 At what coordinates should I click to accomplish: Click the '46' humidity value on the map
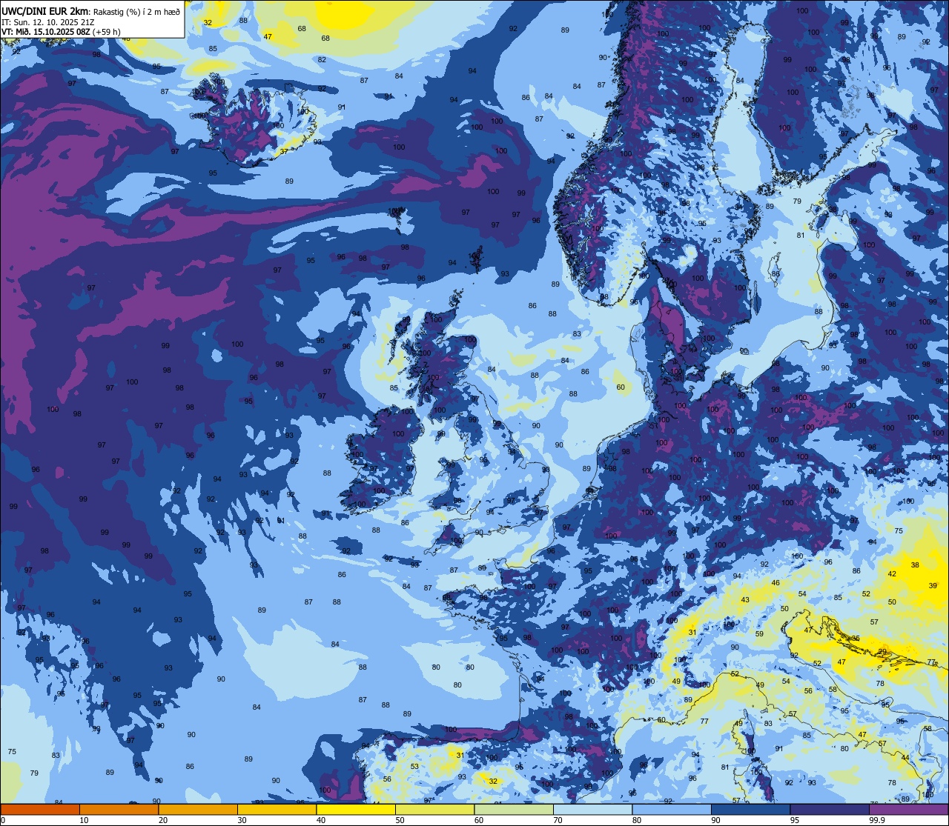click(776, 583)
